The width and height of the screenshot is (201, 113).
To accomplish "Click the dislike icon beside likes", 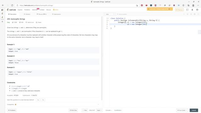I will tap(20, 22).
